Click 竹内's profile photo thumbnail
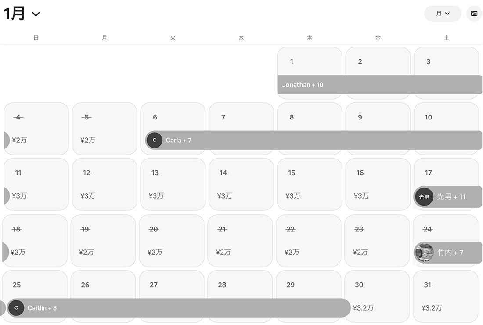Screen dimensions: 483x325 click(424, 253)
